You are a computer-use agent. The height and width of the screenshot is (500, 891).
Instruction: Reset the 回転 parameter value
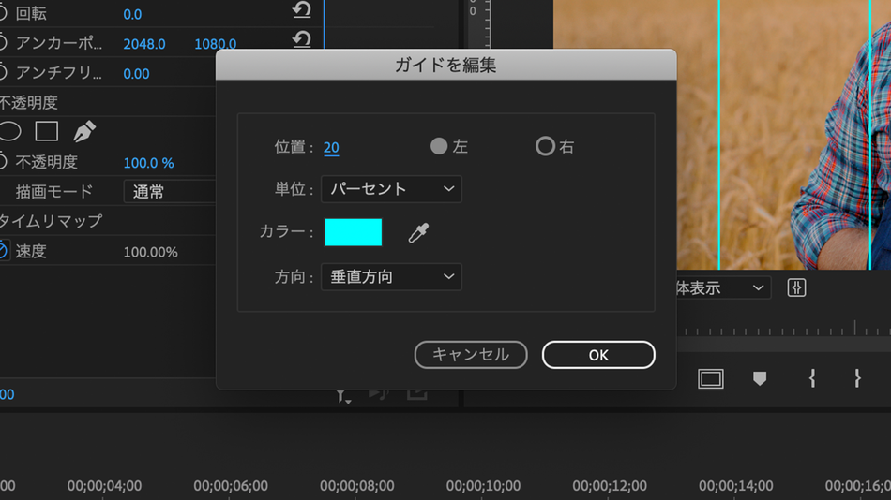pos(302,9)
